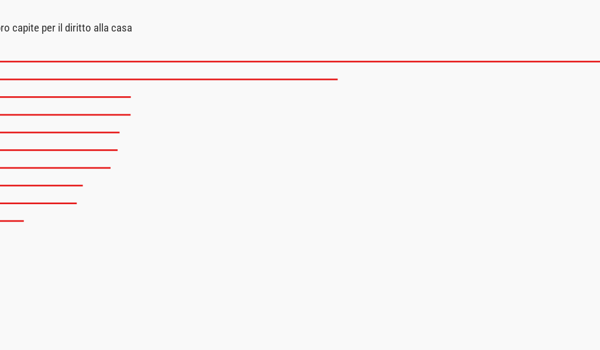
Task: Pick the fifth red bar from top
Action: click(x=60, y=132)
